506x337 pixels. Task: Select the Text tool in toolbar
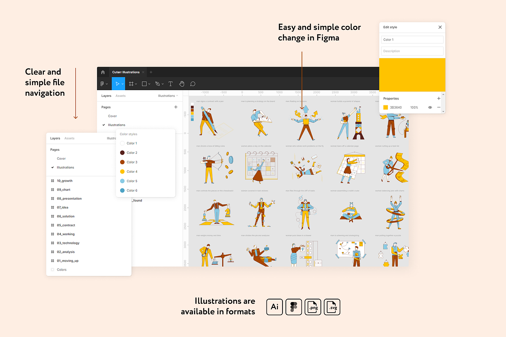tap(170, 84)
